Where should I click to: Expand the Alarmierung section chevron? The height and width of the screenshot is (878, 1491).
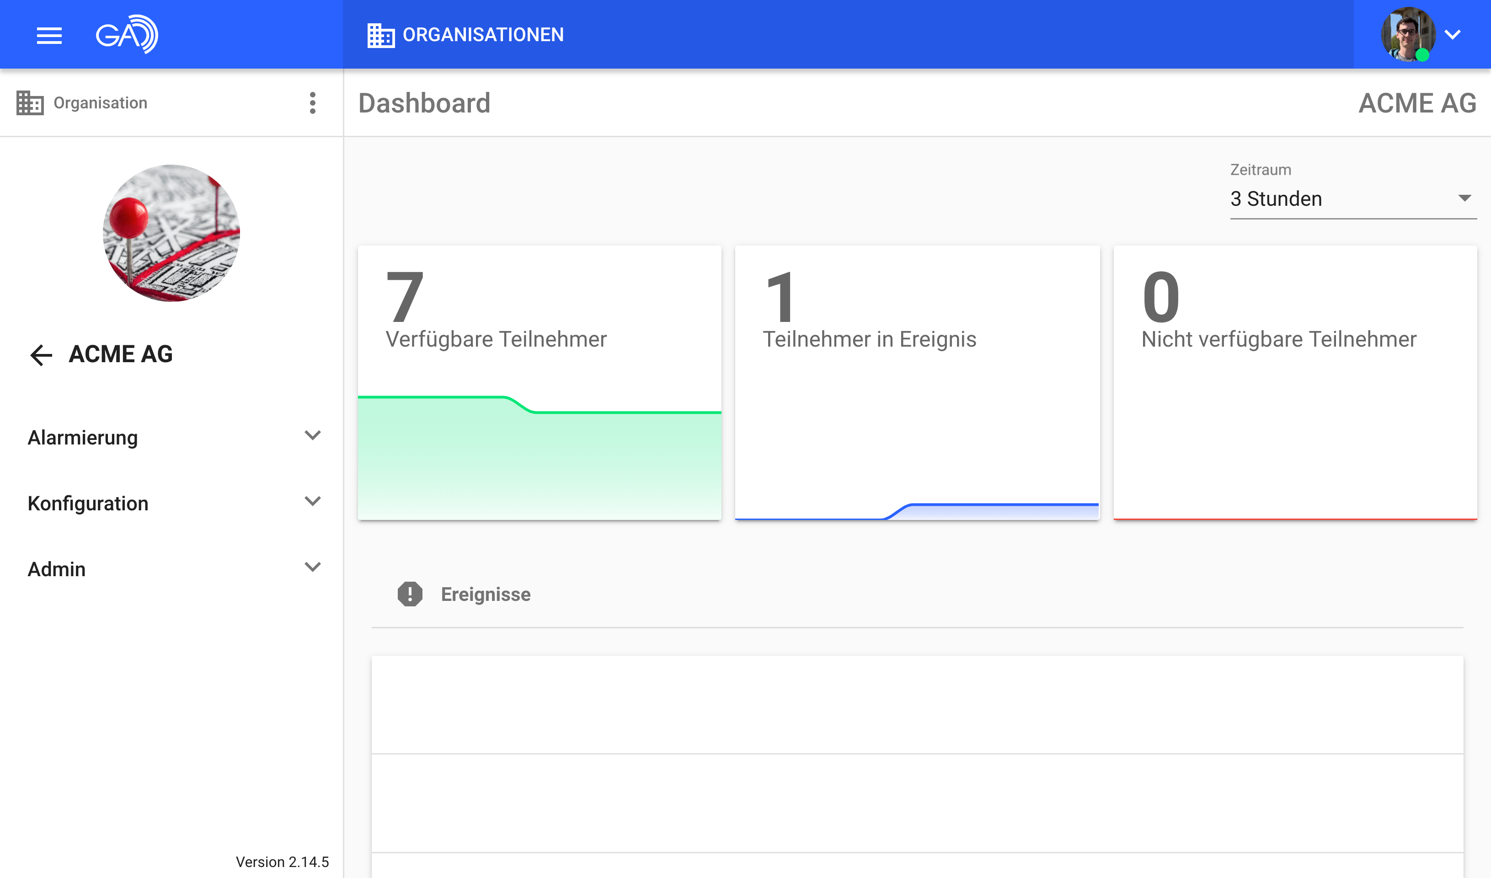click(x=312, y=435)
